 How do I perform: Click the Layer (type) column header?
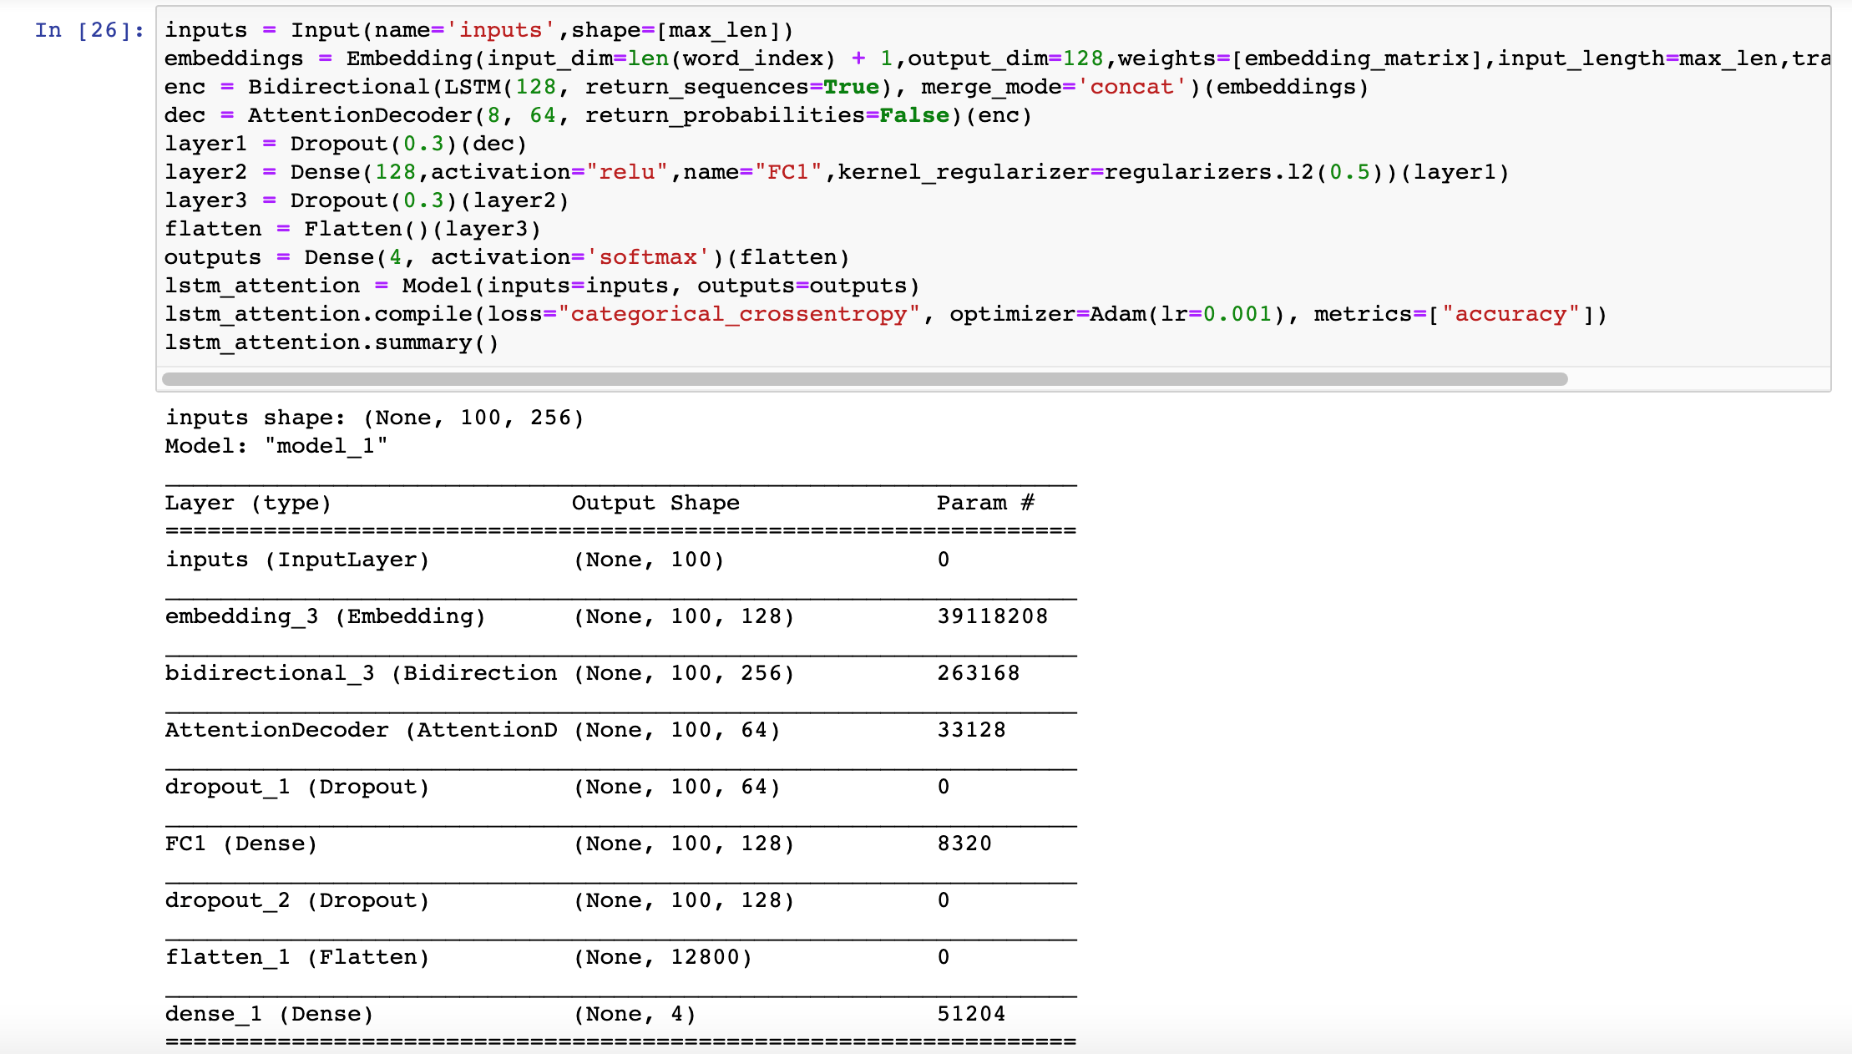click(x=248, y=503)
